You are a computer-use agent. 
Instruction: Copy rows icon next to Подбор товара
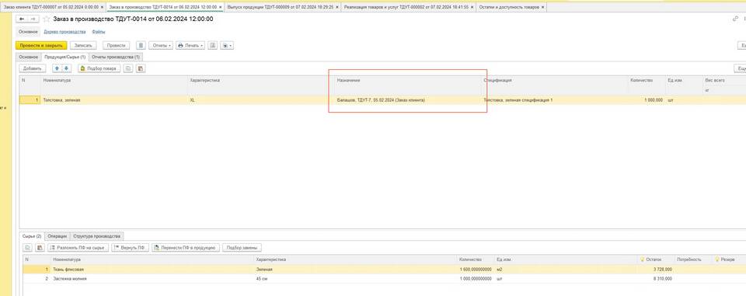[128, 68]
